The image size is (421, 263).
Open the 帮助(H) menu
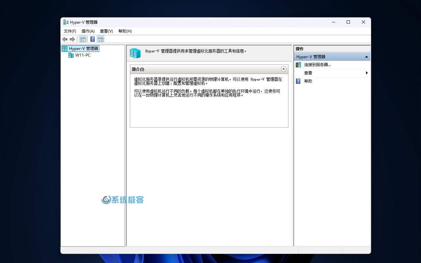(x=125, y=31)
